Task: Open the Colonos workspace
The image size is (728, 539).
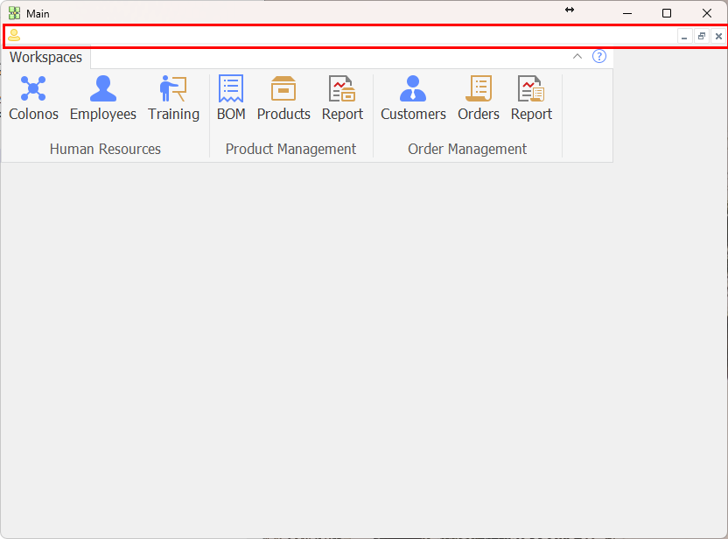Action: click(33, 98)
